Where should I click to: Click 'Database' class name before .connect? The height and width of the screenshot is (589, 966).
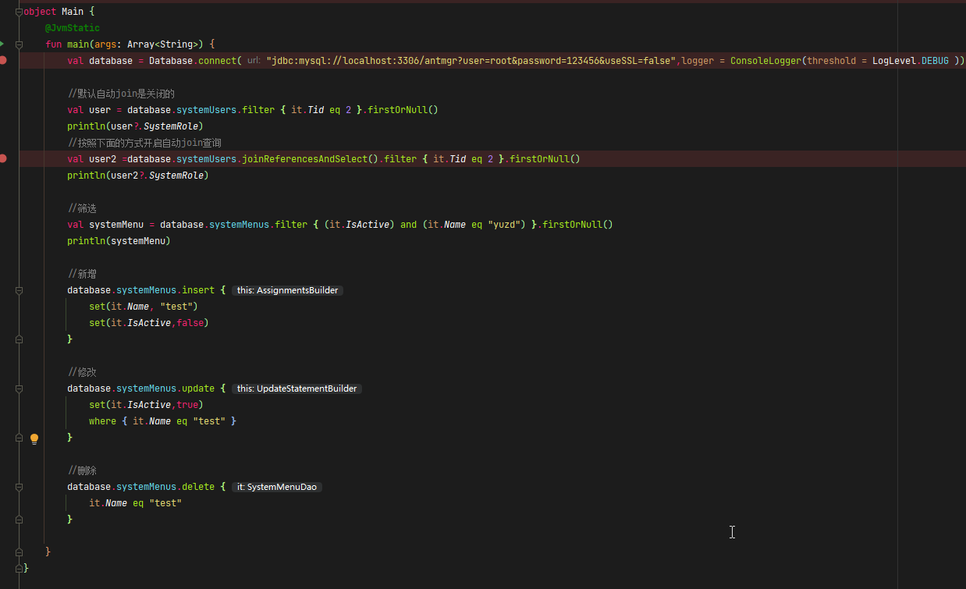click(171, 61)
